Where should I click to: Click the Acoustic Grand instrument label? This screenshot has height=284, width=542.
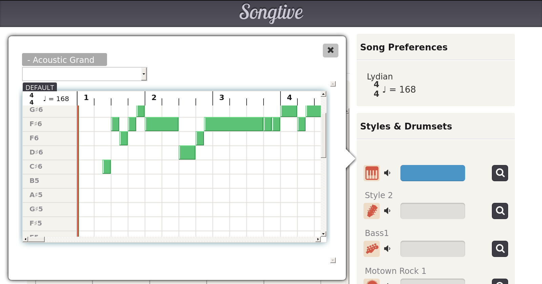click(x=64, y=60)
